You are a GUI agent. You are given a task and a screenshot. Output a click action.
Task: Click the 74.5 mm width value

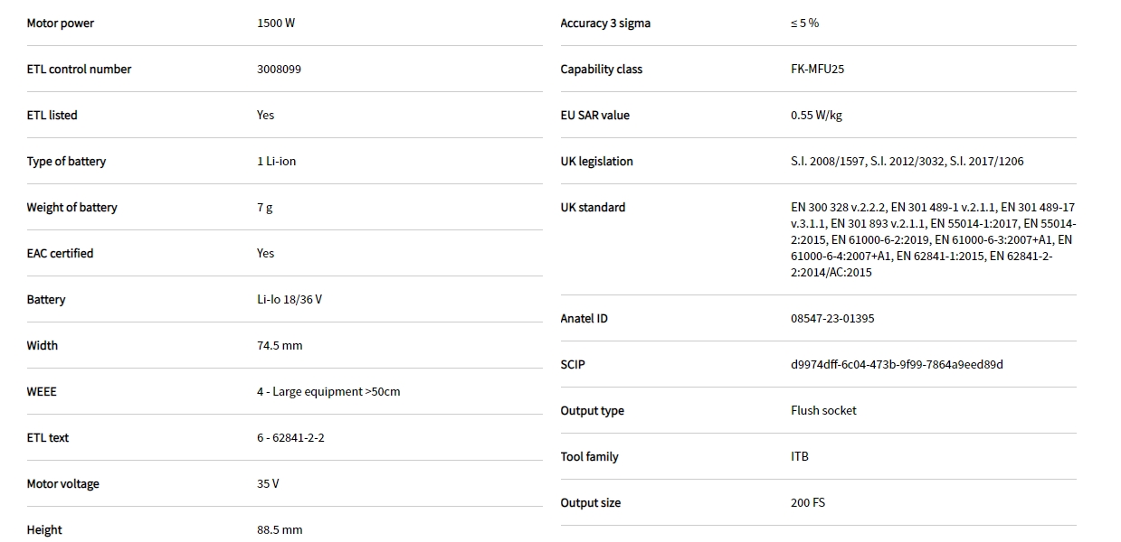point(280,346)
